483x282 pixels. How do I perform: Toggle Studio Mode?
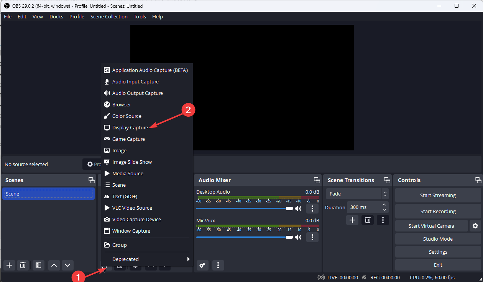[438, 239]
